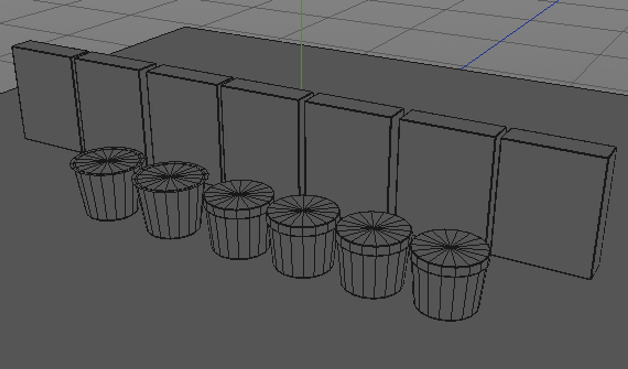
Task: Click the blue axis line
Action: (x=509, y=35)
